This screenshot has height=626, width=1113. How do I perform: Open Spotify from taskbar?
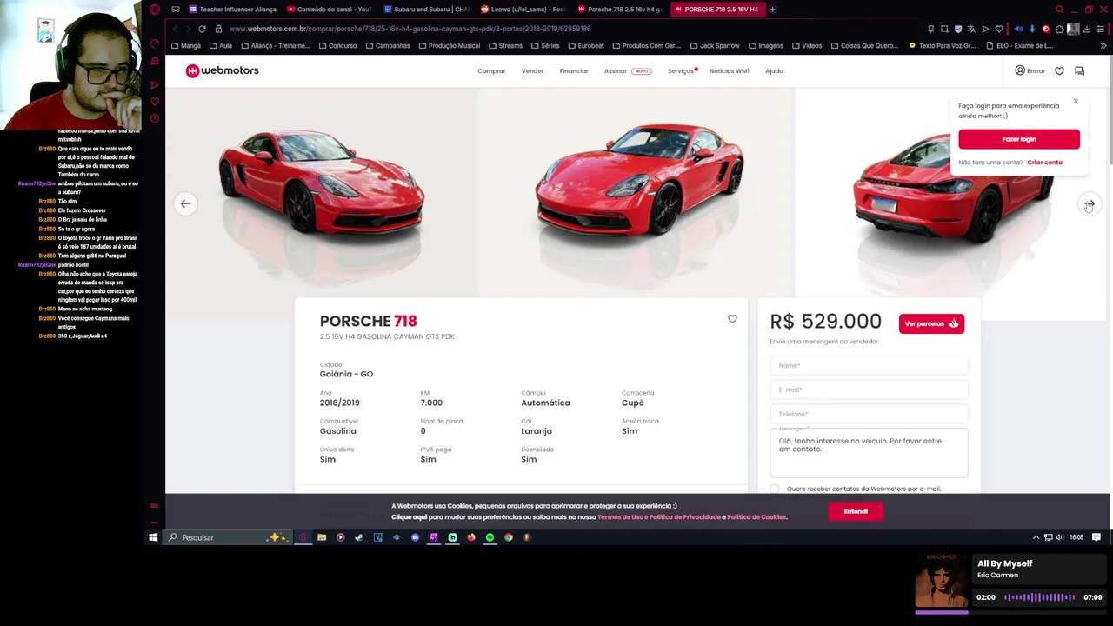click(490, 537)
